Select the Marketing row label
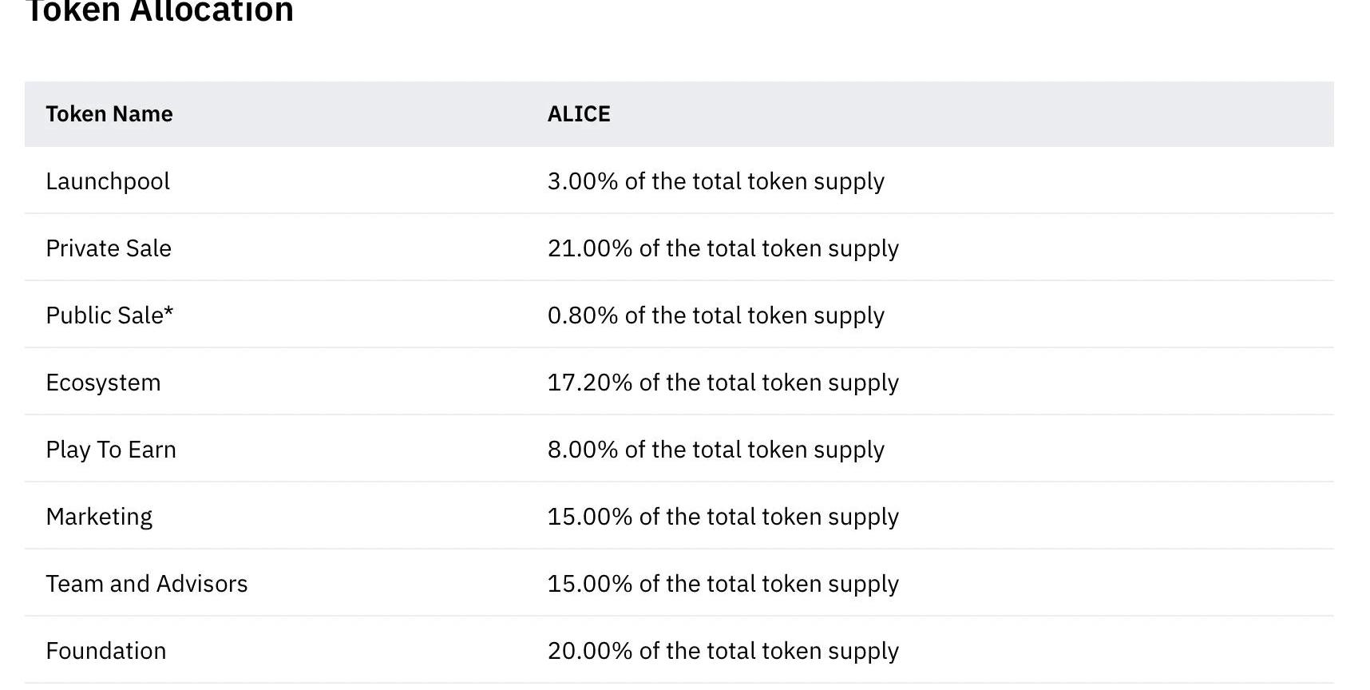This screenshot has width=1370, height=690. pyautogui.click(x=99, y=517)
